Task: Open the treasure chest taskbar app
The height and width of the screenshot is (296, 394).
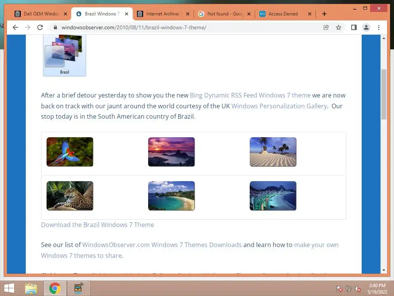Action: click(x=78, y=288)
